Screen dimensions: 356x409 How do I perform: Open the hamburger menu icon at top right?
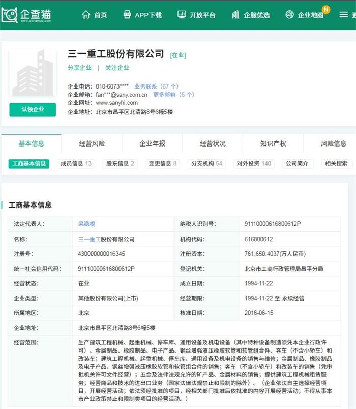pos(343,14)
